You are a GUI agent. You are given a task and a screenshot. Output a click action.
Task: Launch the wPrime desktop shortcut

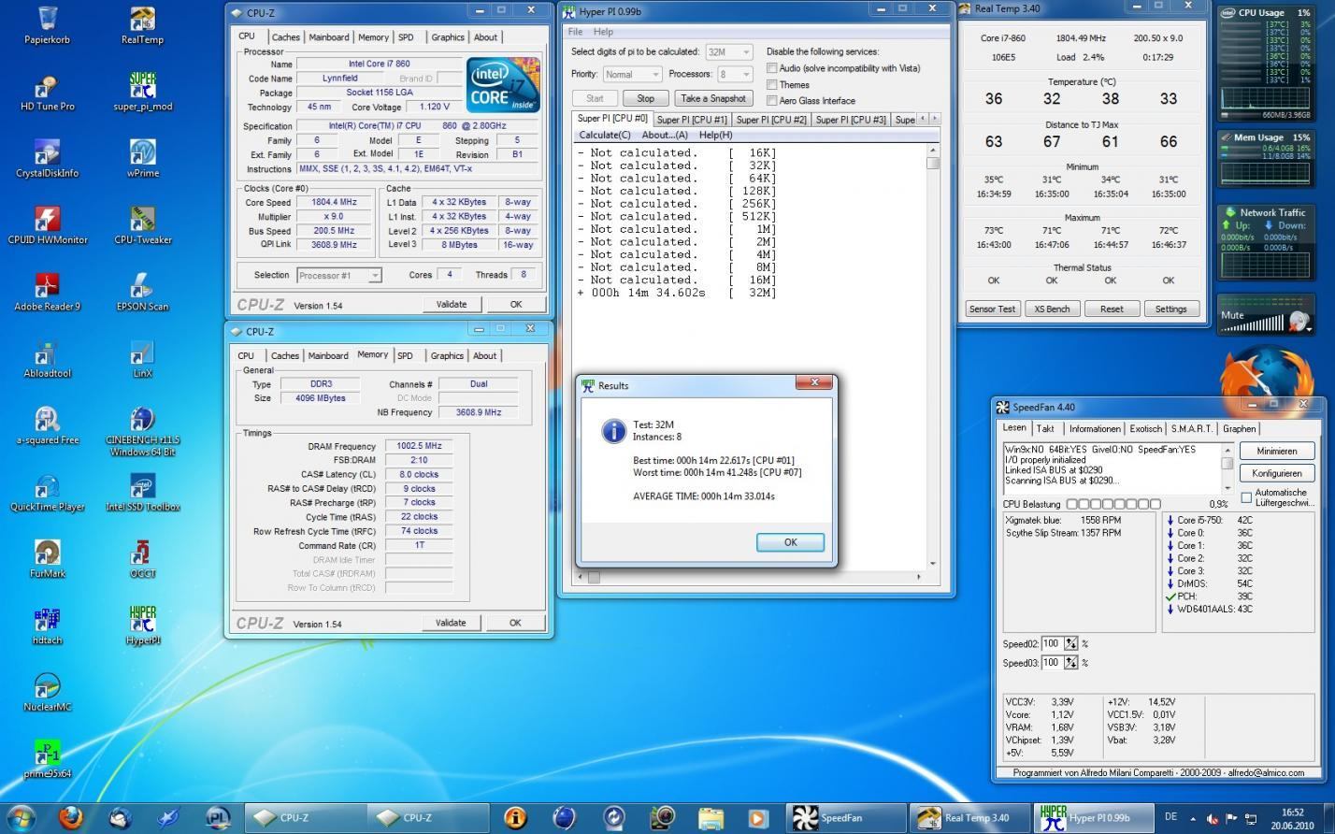142,158
